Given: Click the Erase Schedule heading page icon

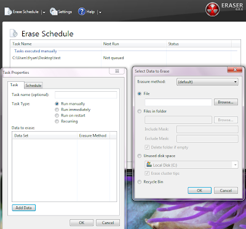Looking at the screenshot, I should [14, 33].
